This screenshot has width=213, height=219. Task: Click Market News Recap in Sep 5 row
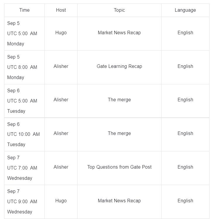point(119,32)
